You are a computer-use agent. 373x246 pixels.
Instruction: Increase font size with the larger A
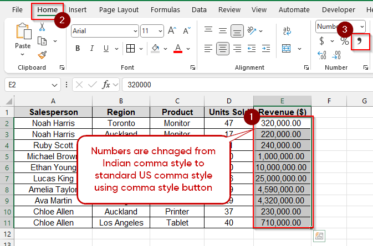tap(172, 31)
